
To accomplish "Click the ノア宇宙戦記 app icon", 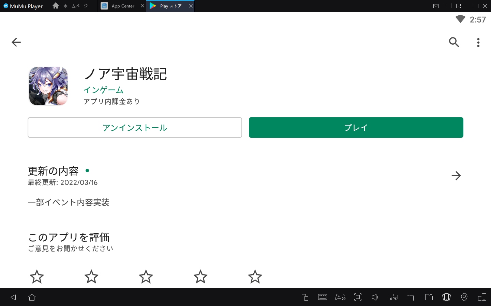I will 48,86.
